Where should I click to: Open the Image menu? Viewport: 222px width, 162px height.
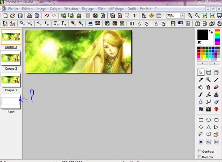(41, 9)
